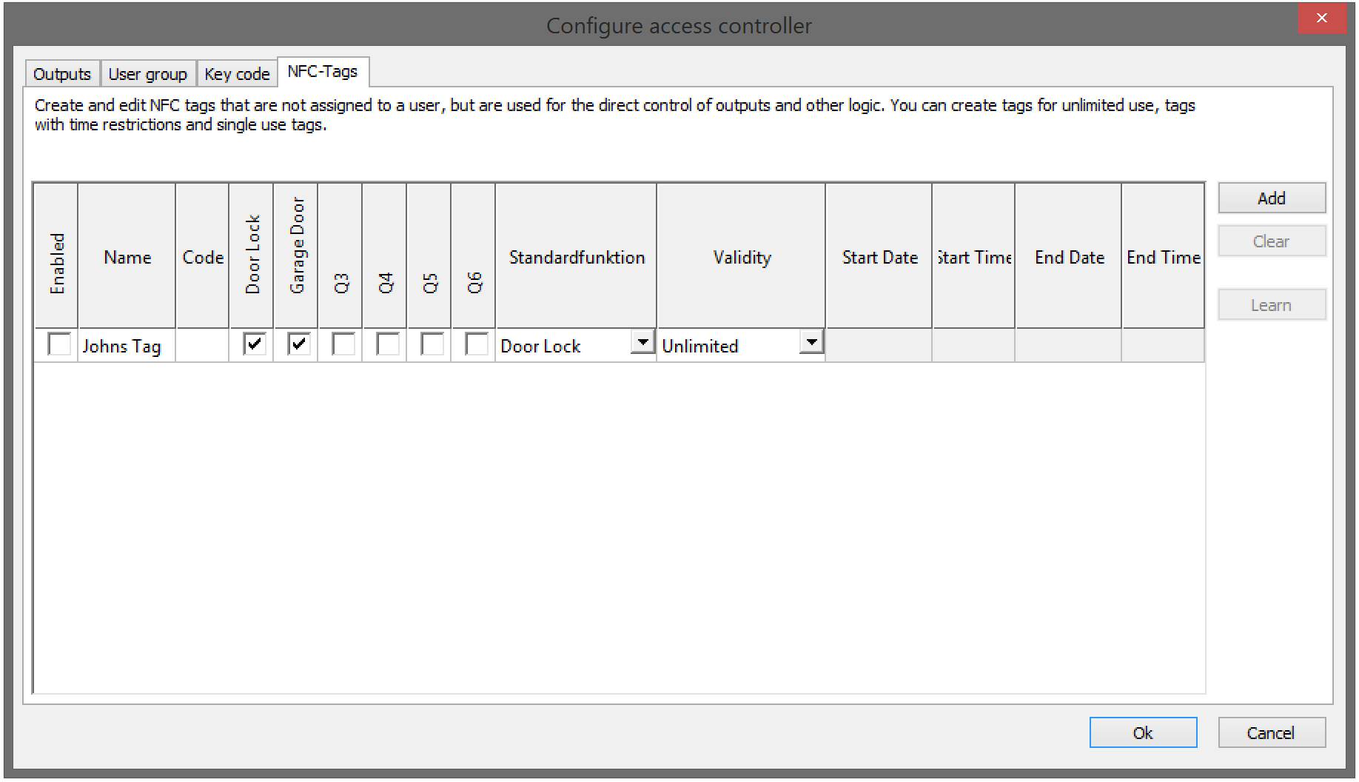Click the Learn button
Image resolution: width=1359 pixels, height=782 pixels.
point(1271,304)
